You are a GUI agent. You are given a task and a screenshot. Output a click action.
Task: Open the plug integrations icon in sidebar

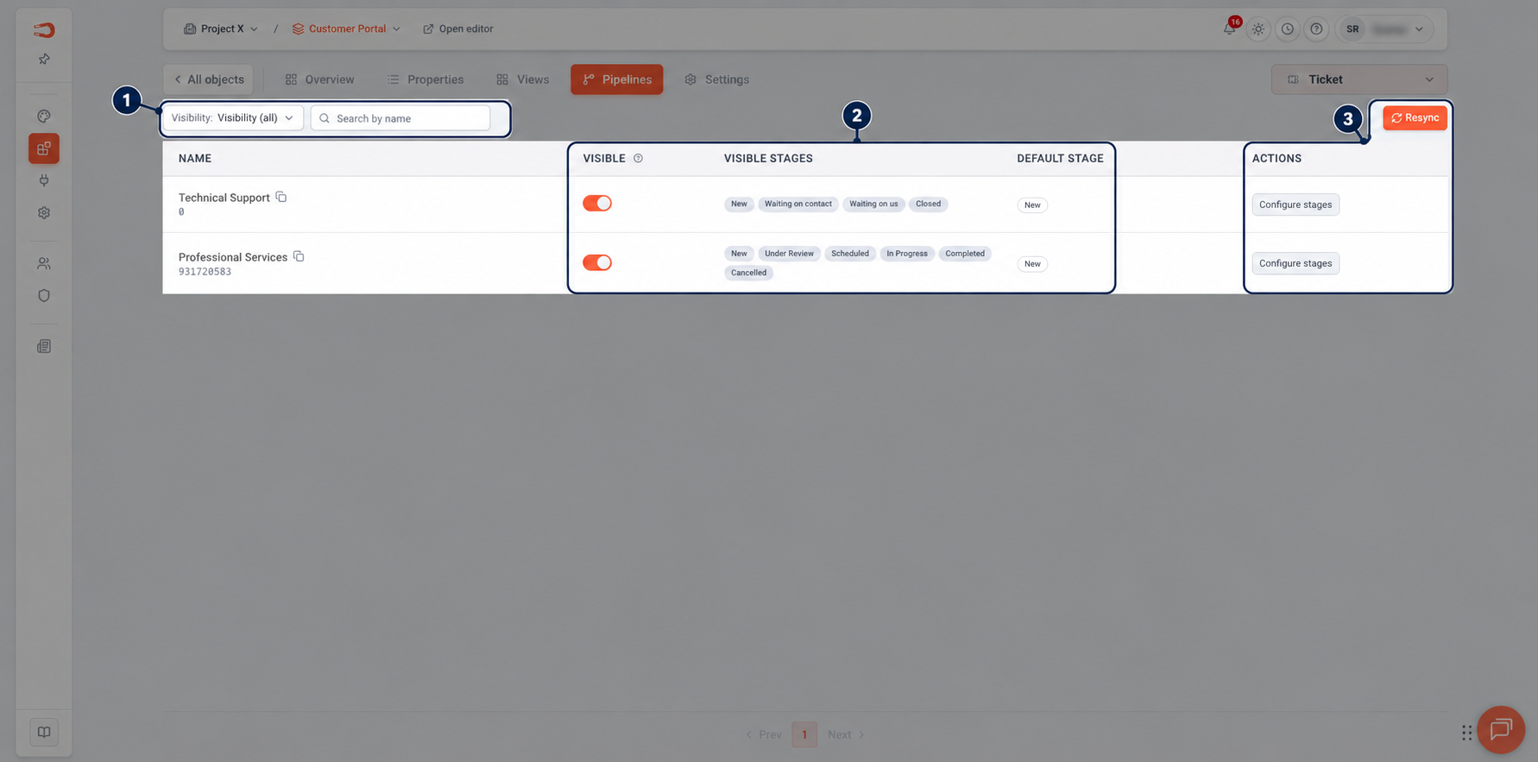point(44,180)
